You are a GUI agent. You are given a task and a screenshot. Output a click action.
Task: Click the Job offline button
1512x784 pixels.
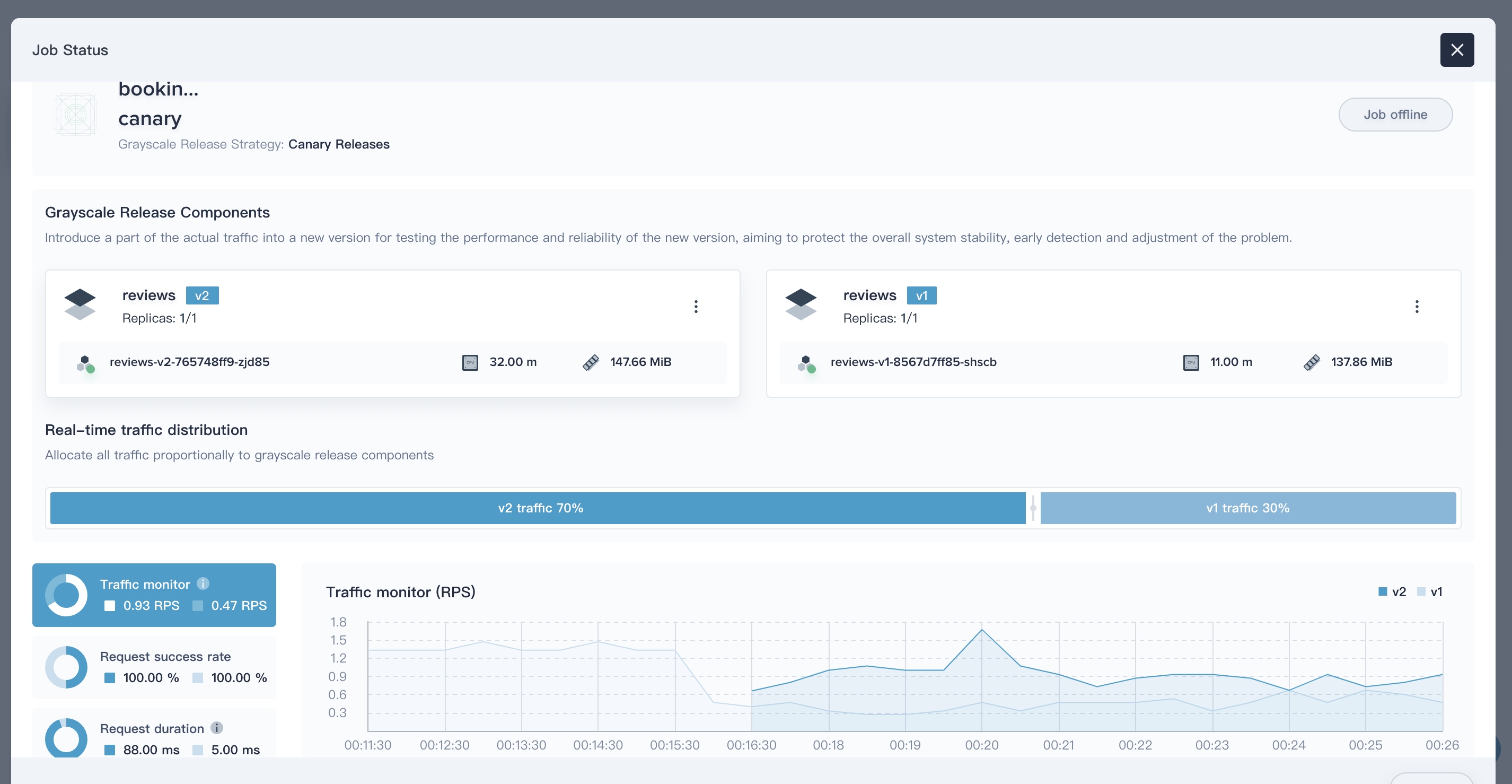(1395, 115)
